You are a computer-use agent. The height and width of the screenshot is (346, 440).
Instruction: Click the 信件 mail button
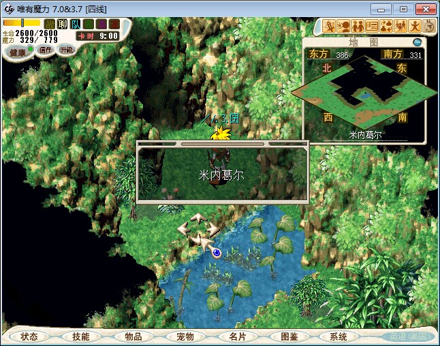(45, 50)
